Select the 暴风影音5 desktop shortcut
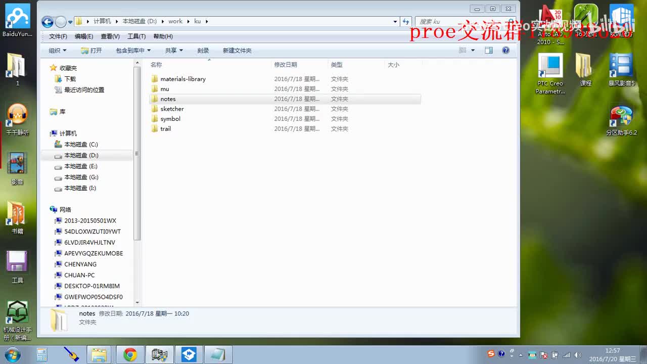The width and height of the screenshot is (647, 364). pos(621,70)
